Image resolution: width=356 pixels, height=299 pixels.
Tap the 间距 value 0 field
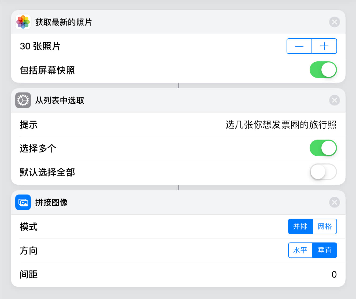click(x=334, y=274)
